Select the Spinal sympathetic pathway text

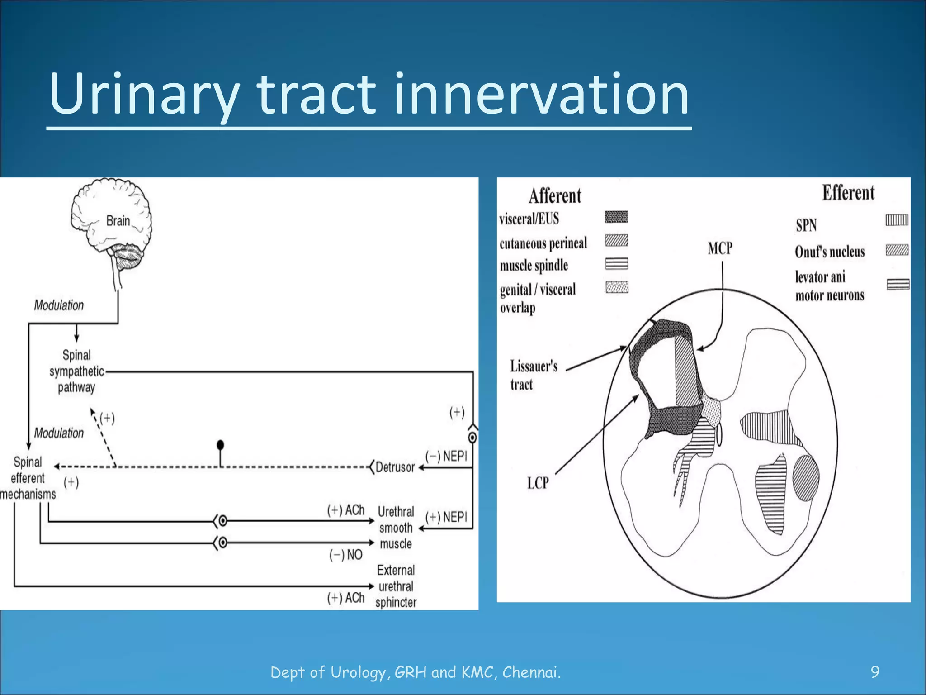(76, 371)
